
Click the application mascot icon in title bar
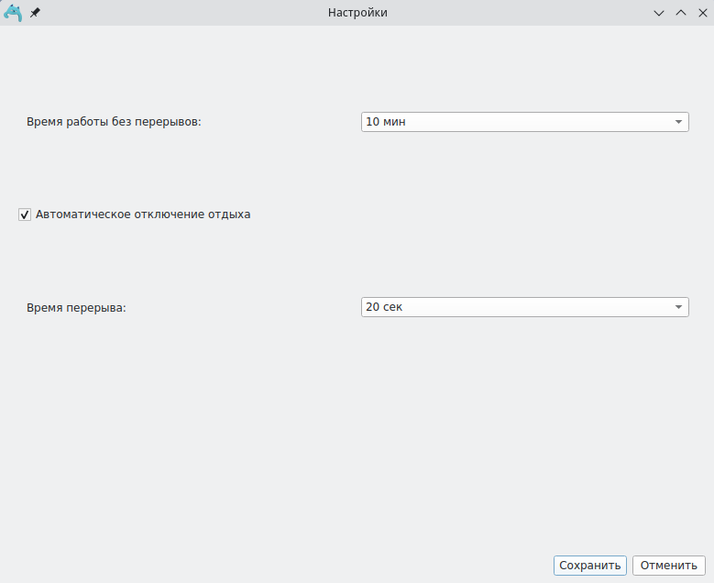(x=13, y=13)
